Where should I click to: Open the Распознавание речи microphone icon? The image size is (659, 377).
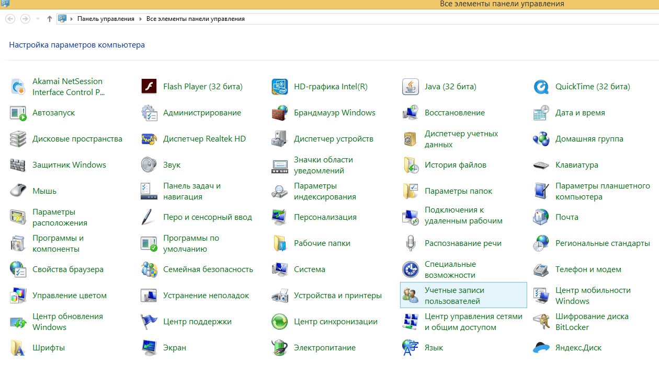click(x=411, y=243)
